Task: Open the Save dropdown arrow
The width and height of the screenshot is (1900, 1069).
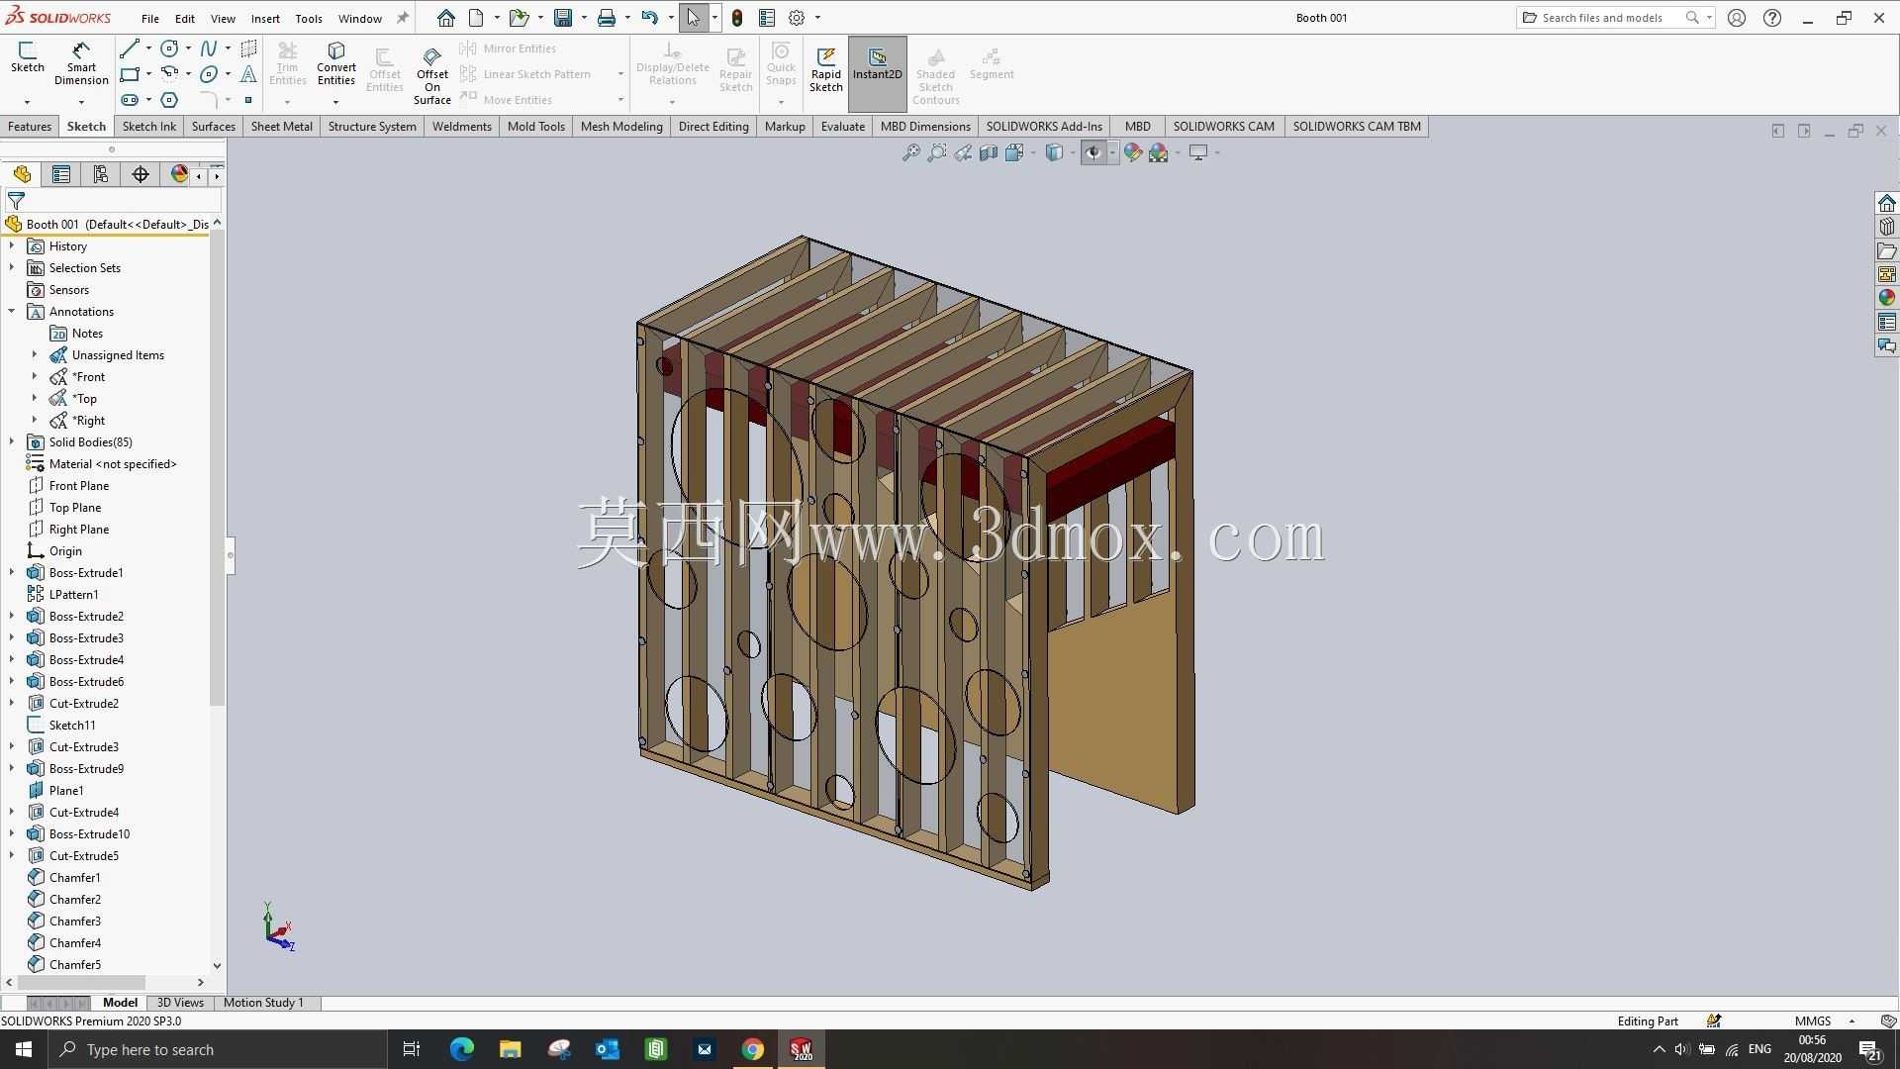Action: 584,18
